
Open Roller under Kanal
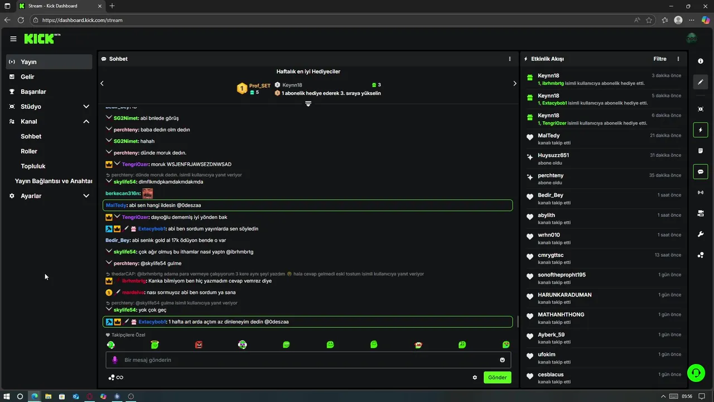(x=29, y=151)
